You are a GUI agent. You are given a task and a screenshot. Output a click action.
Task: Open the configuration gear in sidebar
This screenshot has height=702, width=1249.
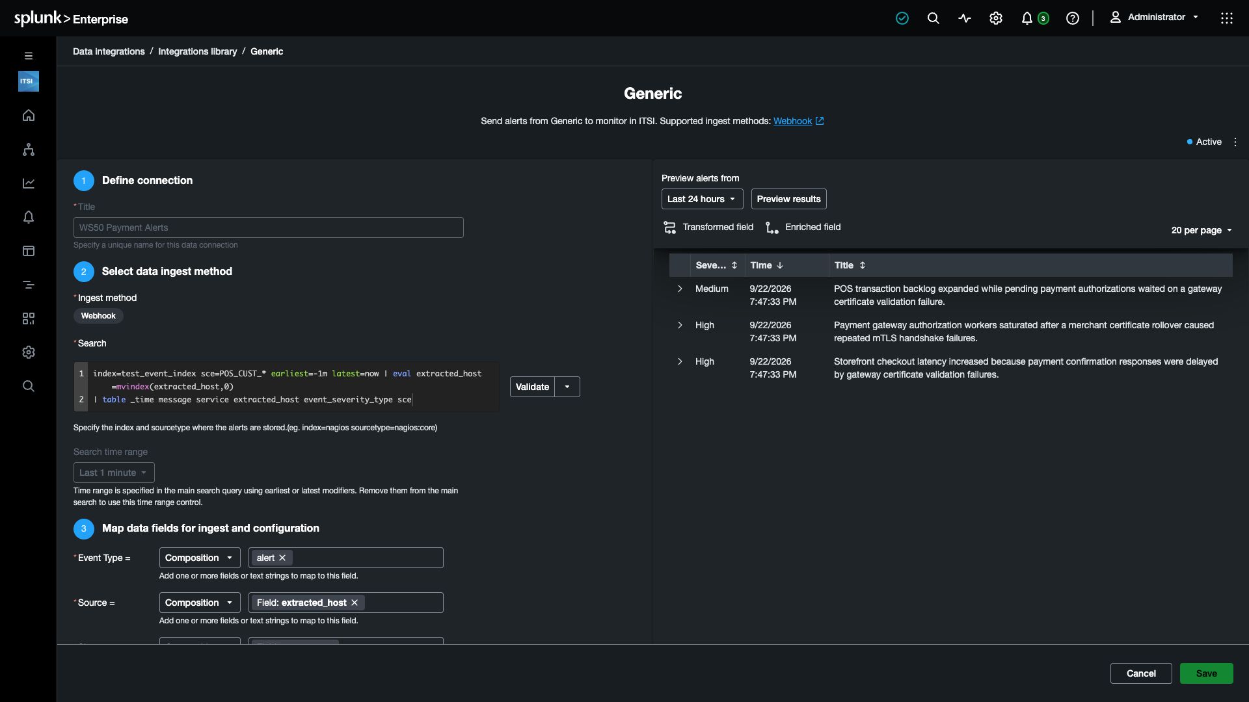tap(28, 352)
